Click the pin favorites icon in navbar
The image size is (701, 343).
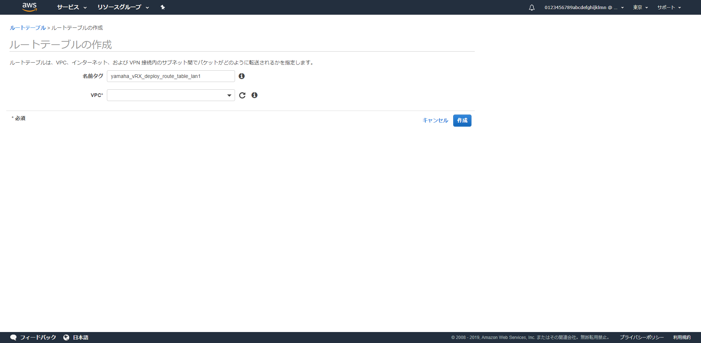click(163, 7)
